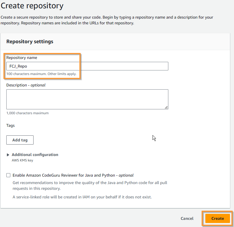The height and width of the screenshot is (227, 234).
Task: Click the '100 characters maximum. Other limits apply.' hint
Action: [41, 74]
